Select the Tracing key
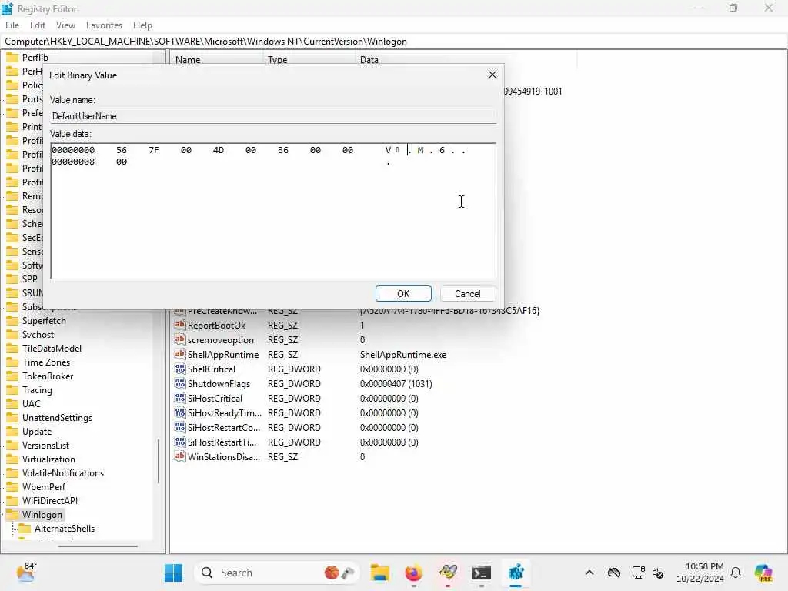 (37, 390)
